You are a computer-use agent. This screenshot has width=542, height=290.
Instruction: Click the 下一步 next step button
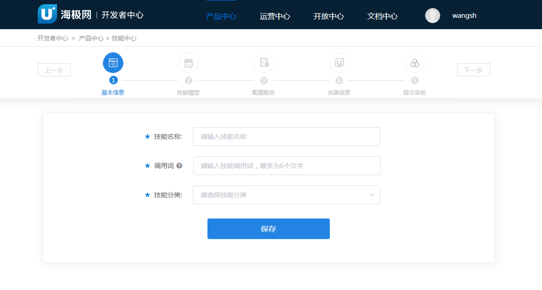click(x=473, y=70)
